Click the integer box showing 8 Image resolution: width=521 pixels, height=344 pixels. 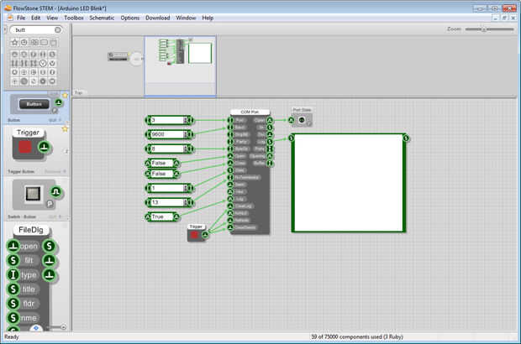tap(170, 149)
